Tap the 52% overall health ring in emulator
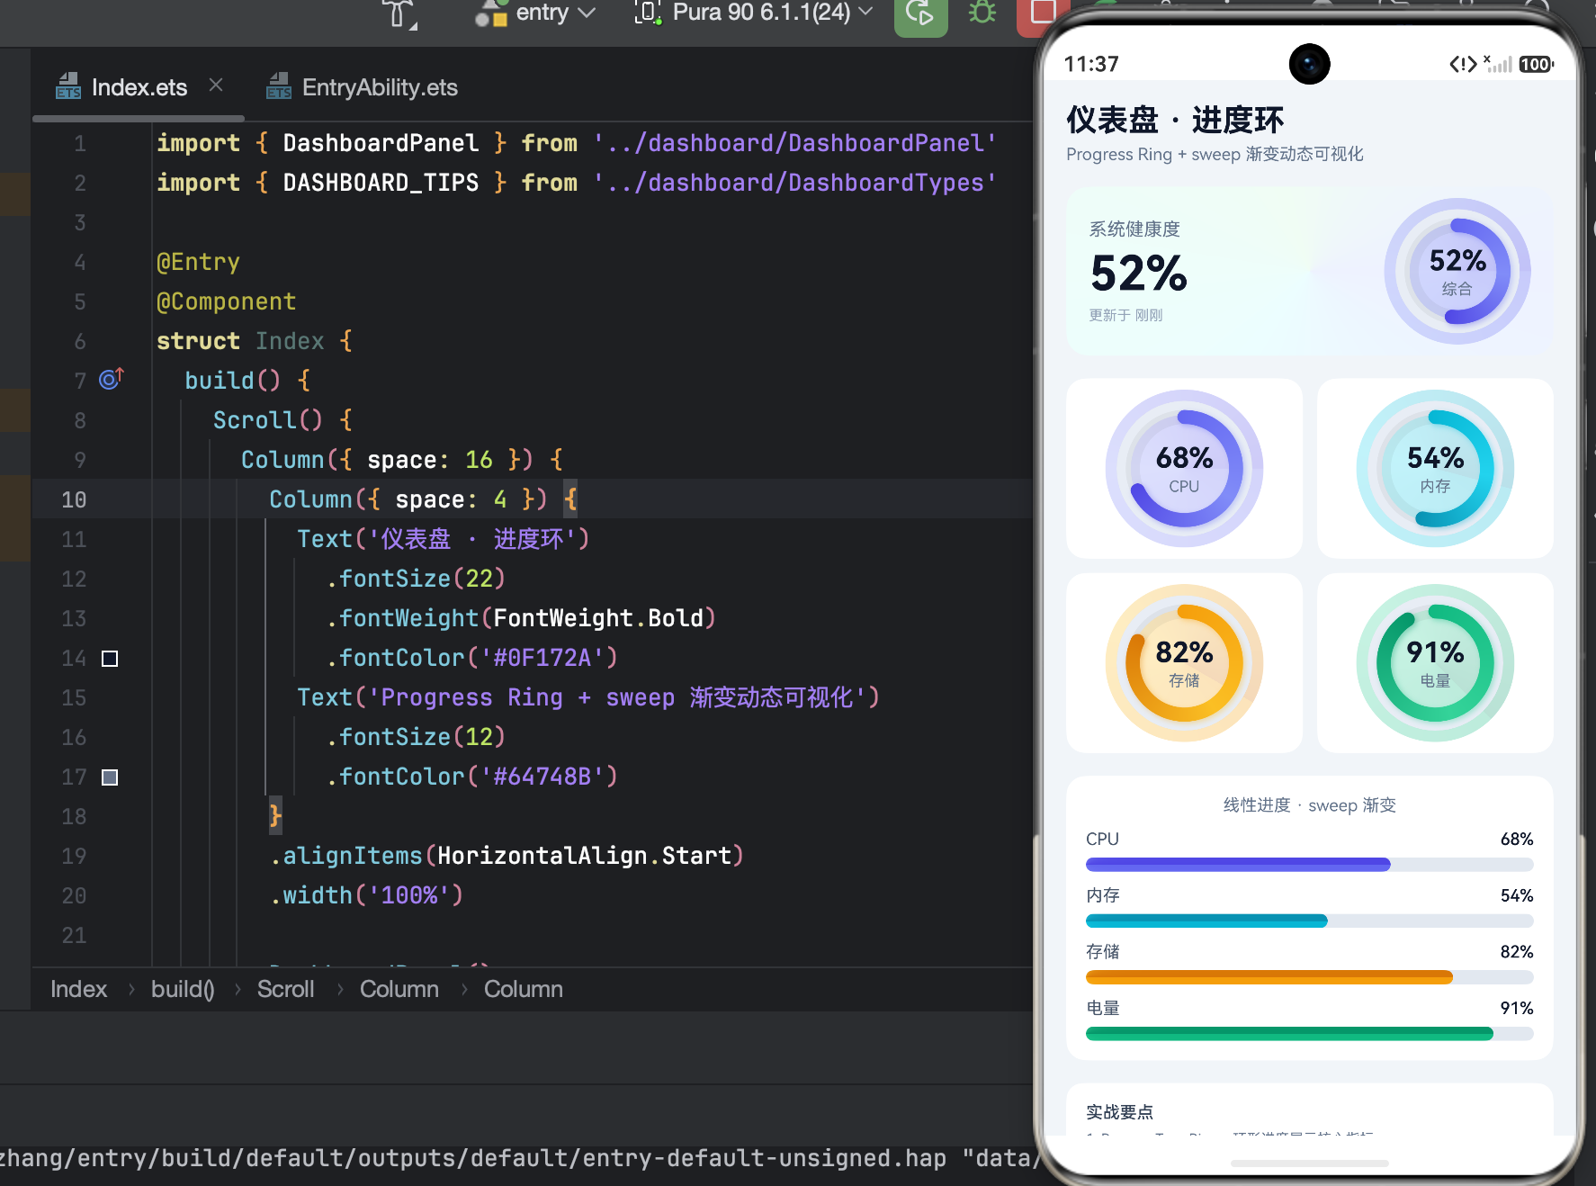The image size is (1596, 1186). (1457, 271)
